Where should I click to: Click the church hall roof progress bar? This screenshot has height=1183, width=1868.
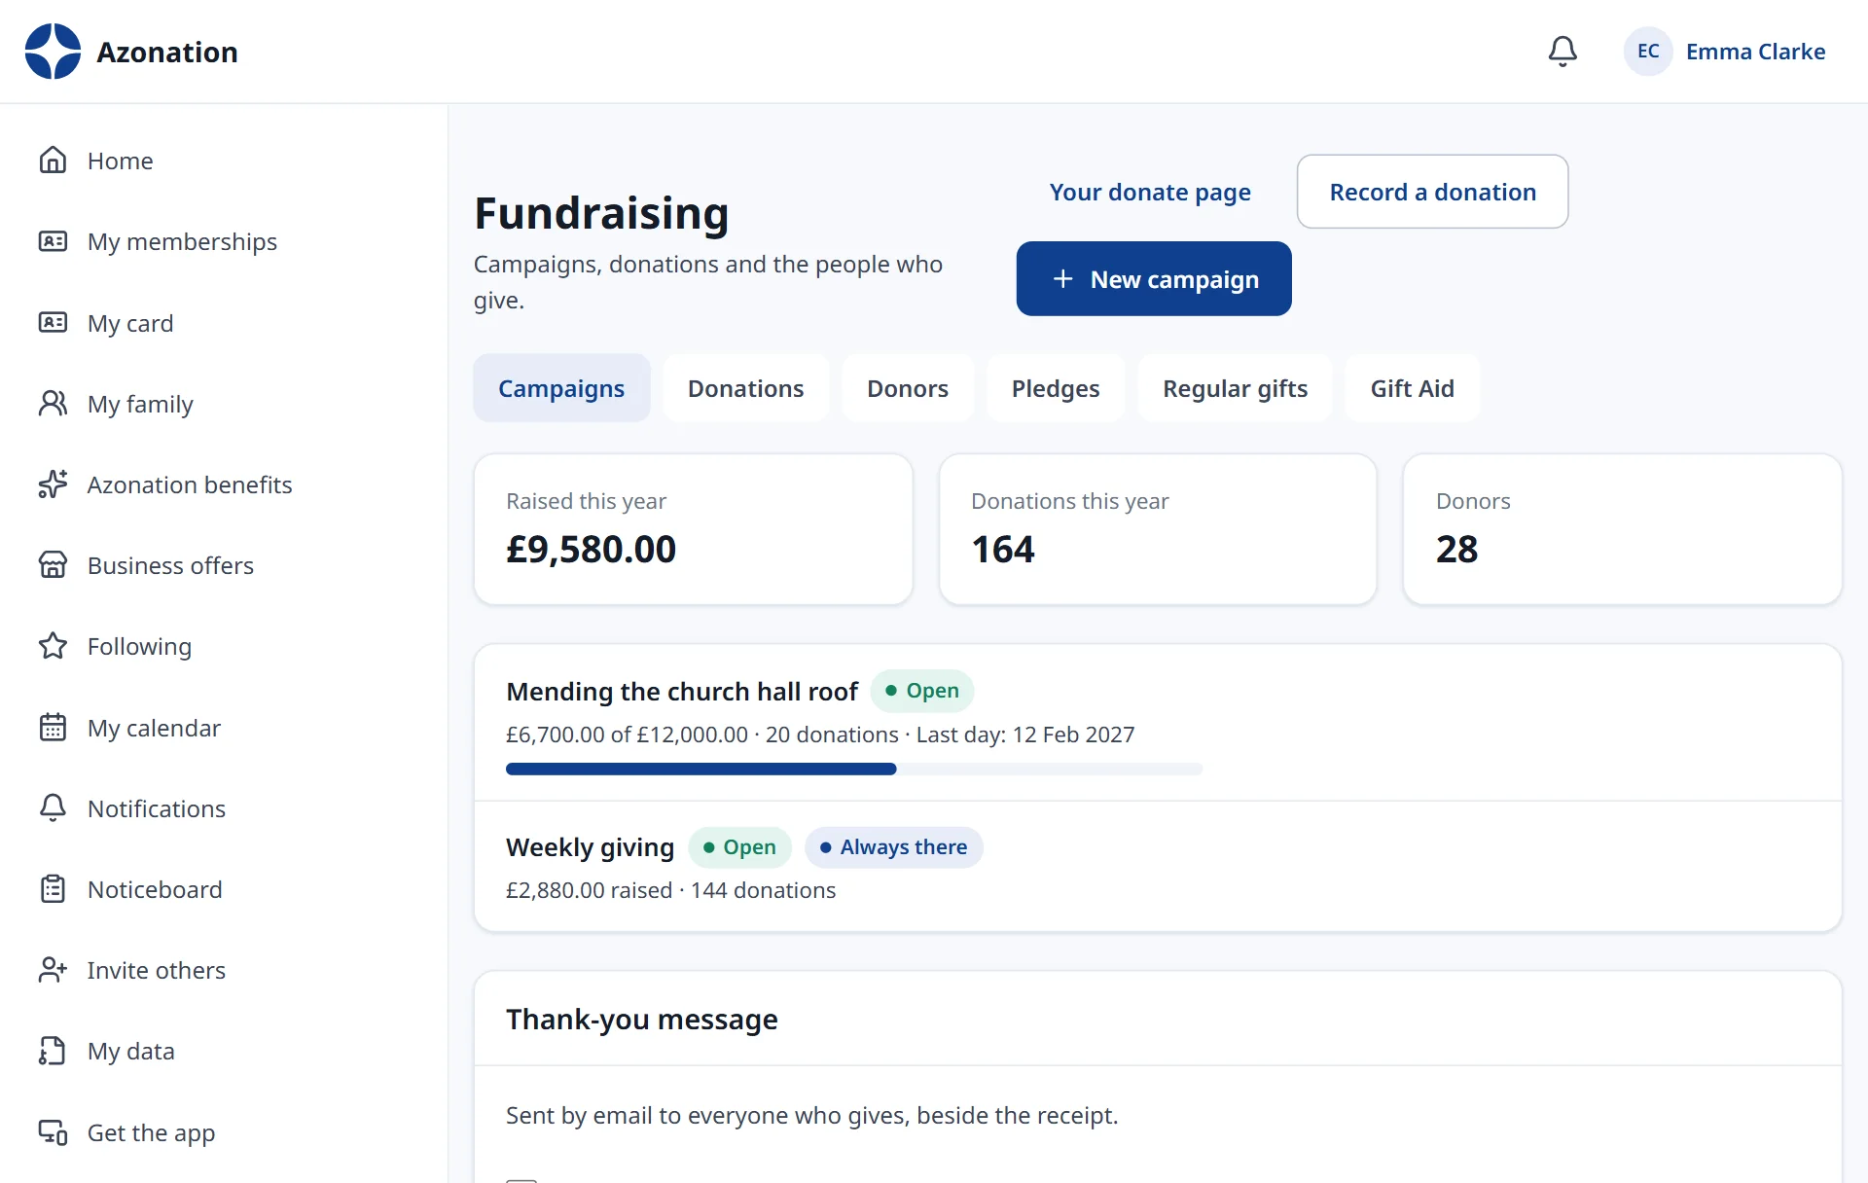pyautogui.click(x=854, y=769)
